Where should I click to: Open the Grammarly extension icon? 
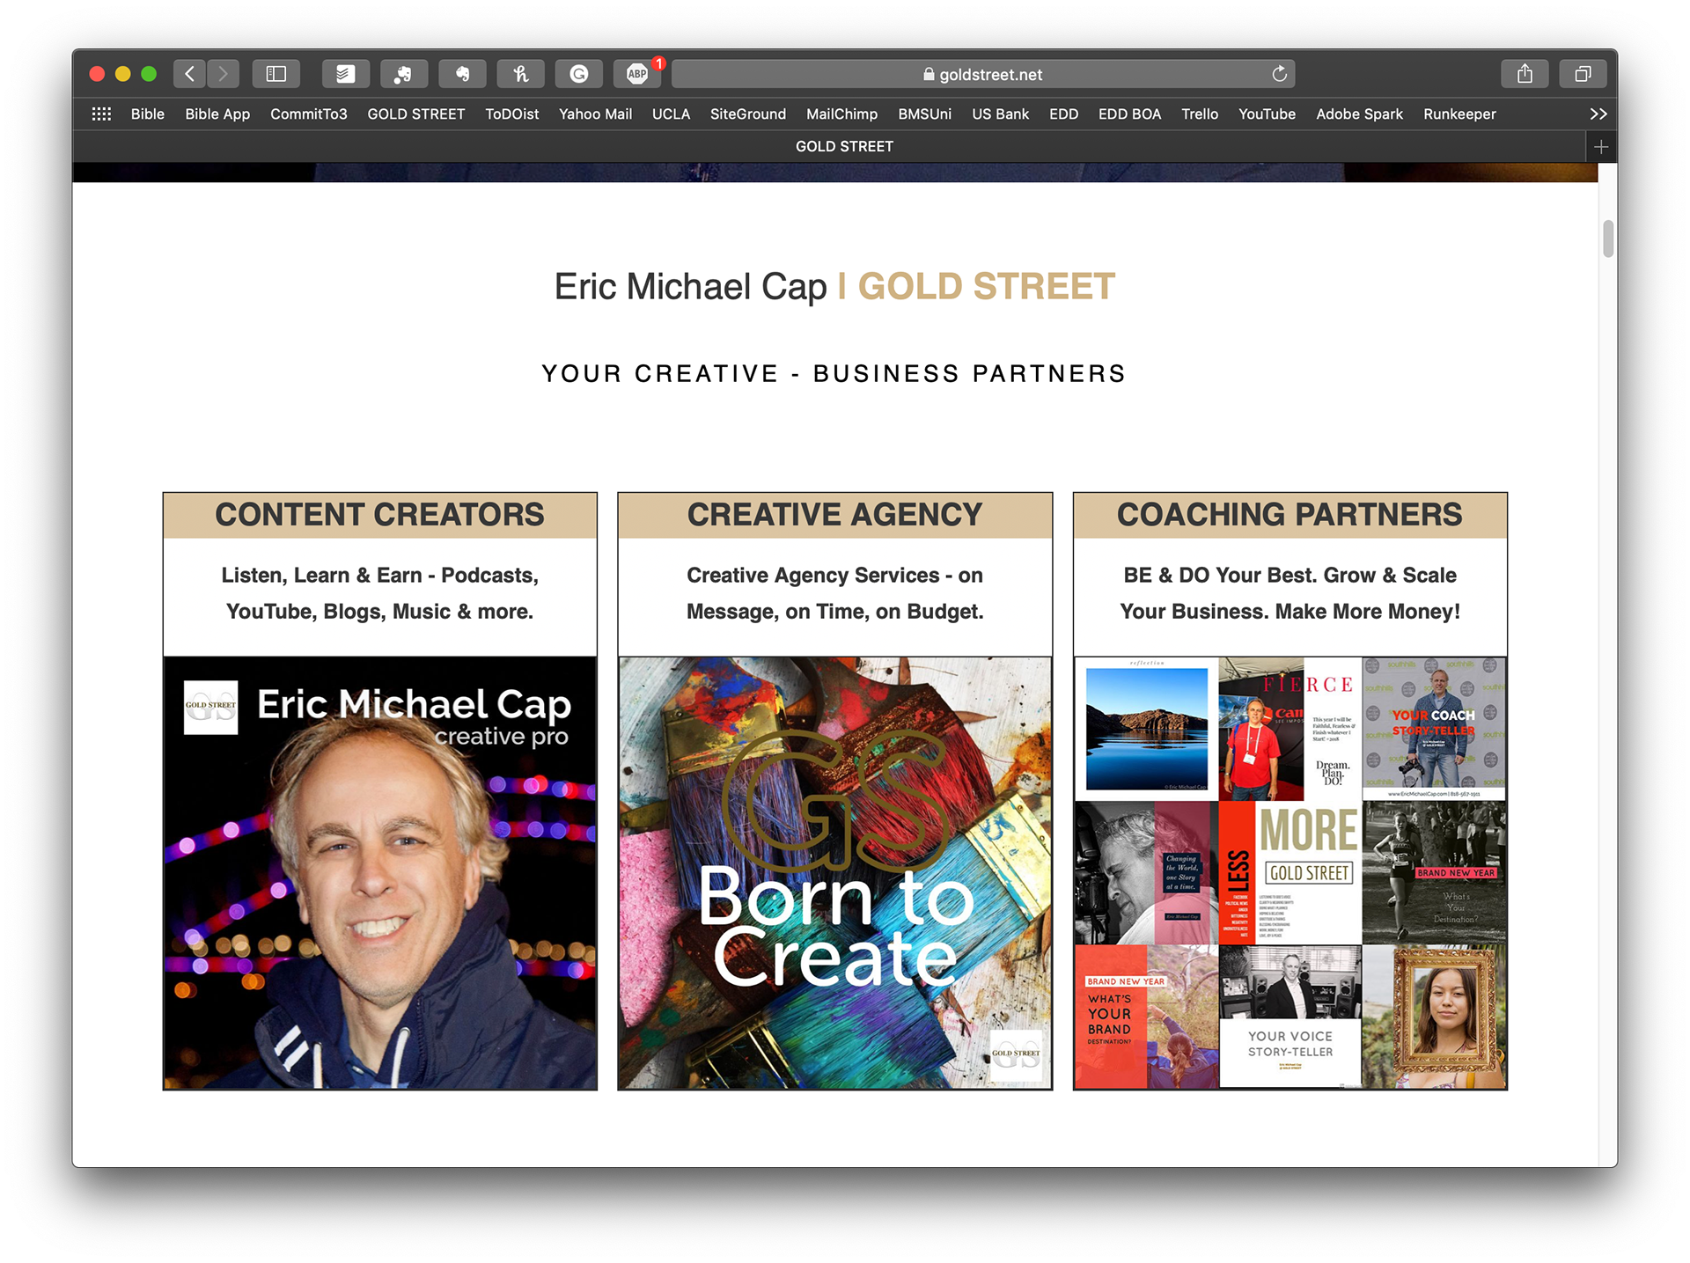coord(578,74)
